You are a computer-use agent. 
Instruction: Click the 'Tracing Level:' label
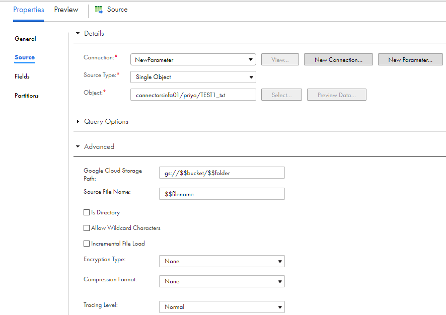coord(101,305)
